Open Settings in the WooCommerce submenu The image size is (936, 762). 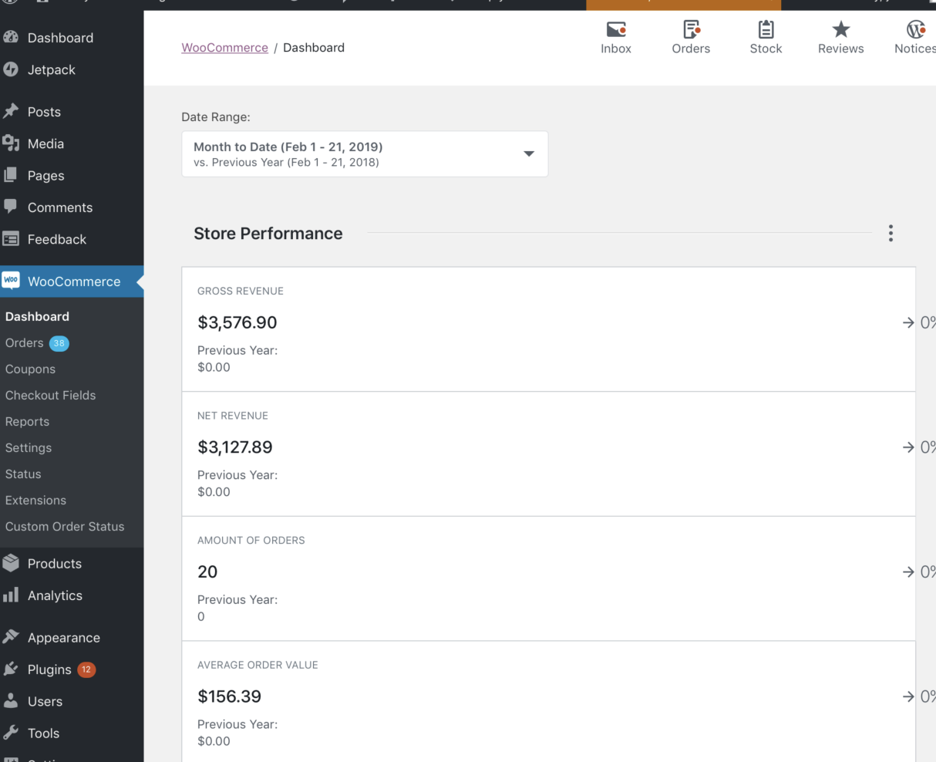tap(29, 447)
